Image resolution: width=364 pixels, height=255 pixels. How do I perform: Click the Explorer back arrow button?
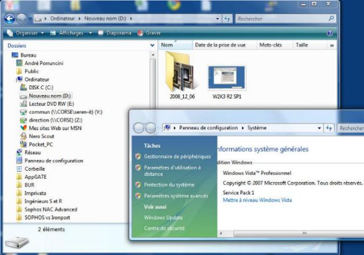click(x=10, y=19)
